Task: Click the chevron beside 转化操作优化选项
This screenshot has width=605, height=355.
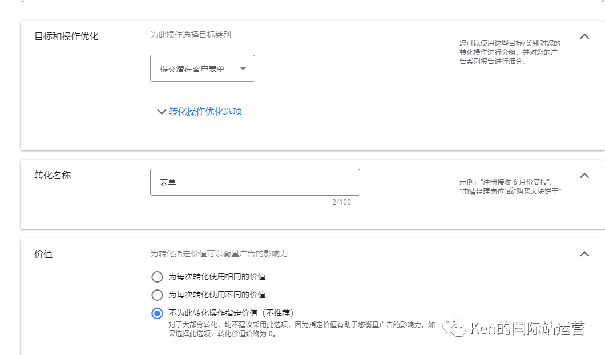Action: [x=162, y=112]
